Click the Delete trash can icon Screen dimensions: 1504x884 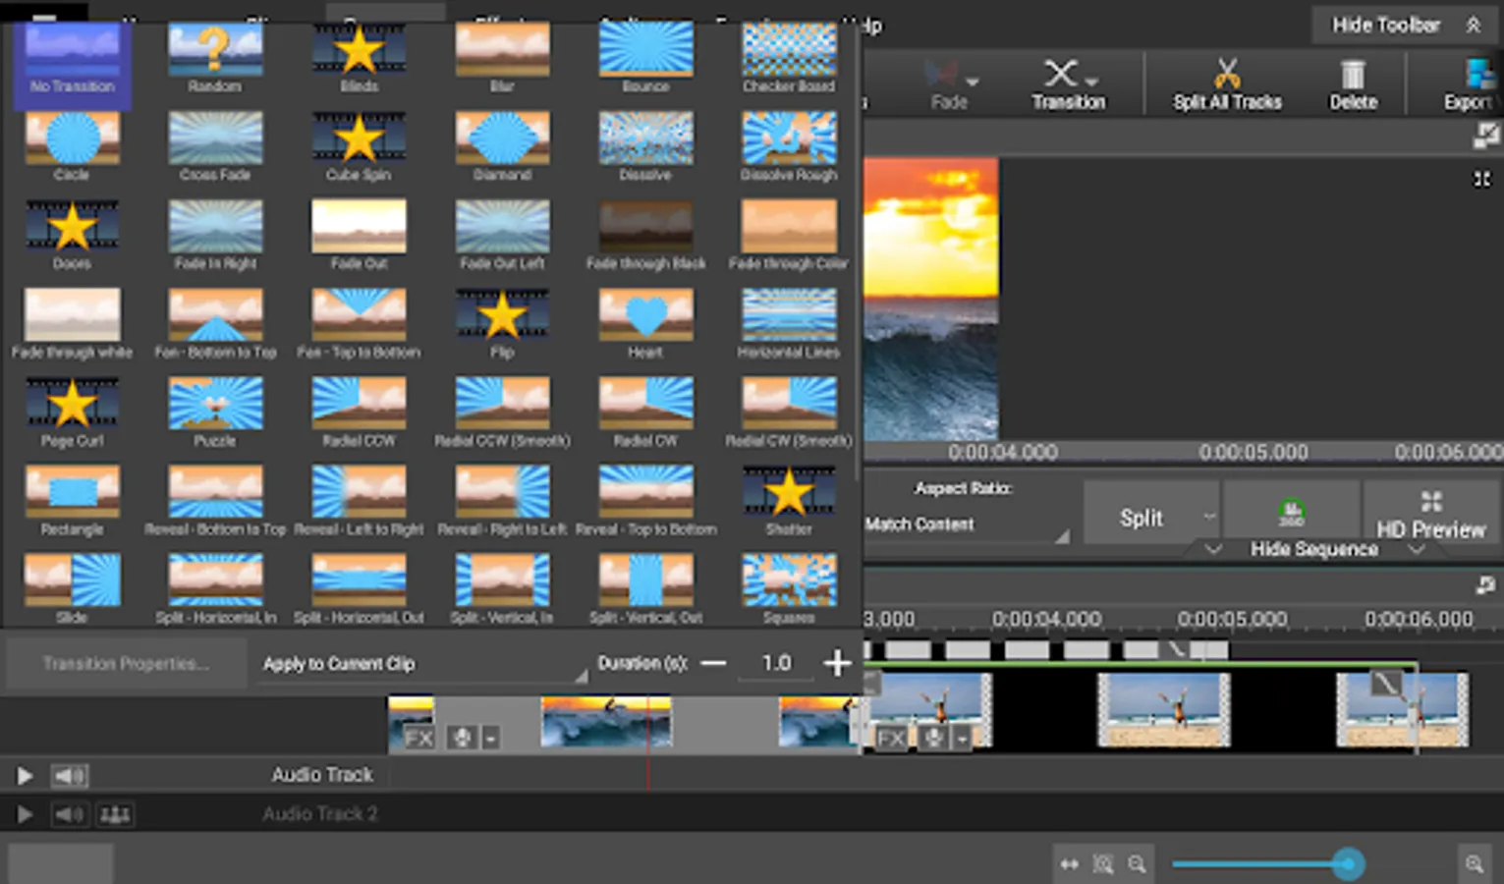tap(1353, 75)
